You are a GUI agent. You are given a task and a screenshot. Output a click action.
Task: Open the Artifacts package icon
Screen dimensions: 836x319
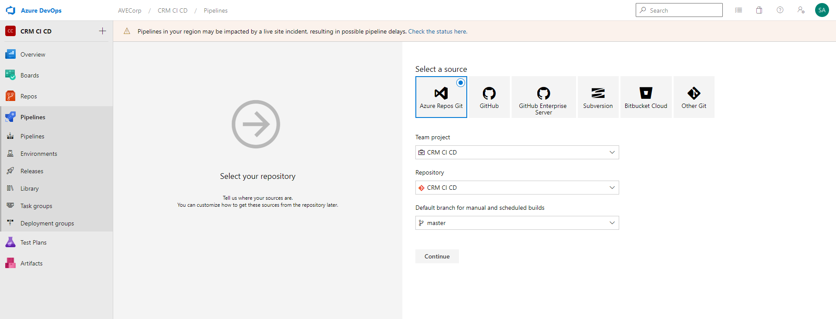pyautogui.click(x=10, y=263)
